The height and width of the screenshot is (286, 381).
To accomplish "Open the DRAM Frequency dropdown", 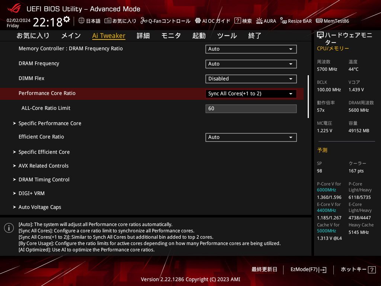I will (251, 64).
